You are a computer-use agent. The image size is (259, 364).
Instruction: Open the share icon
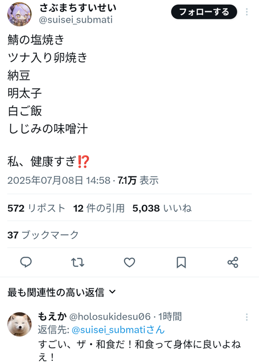coord(233,262)
